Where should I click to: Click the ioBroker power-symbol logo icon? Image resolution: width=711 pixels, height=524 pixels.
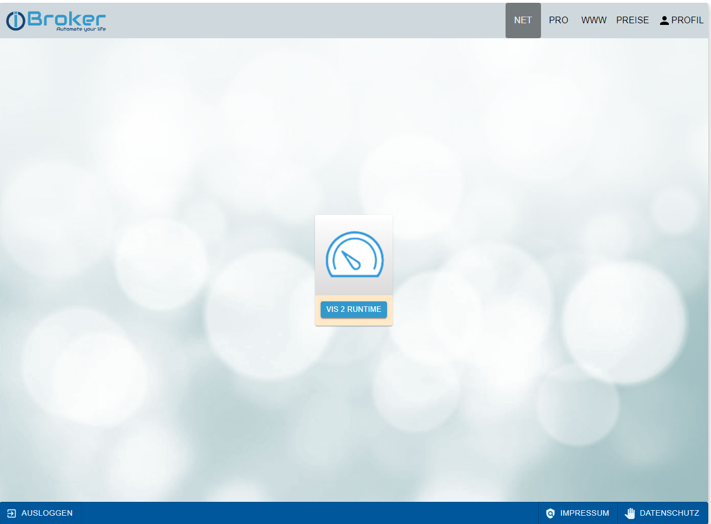tap(16, 20)
